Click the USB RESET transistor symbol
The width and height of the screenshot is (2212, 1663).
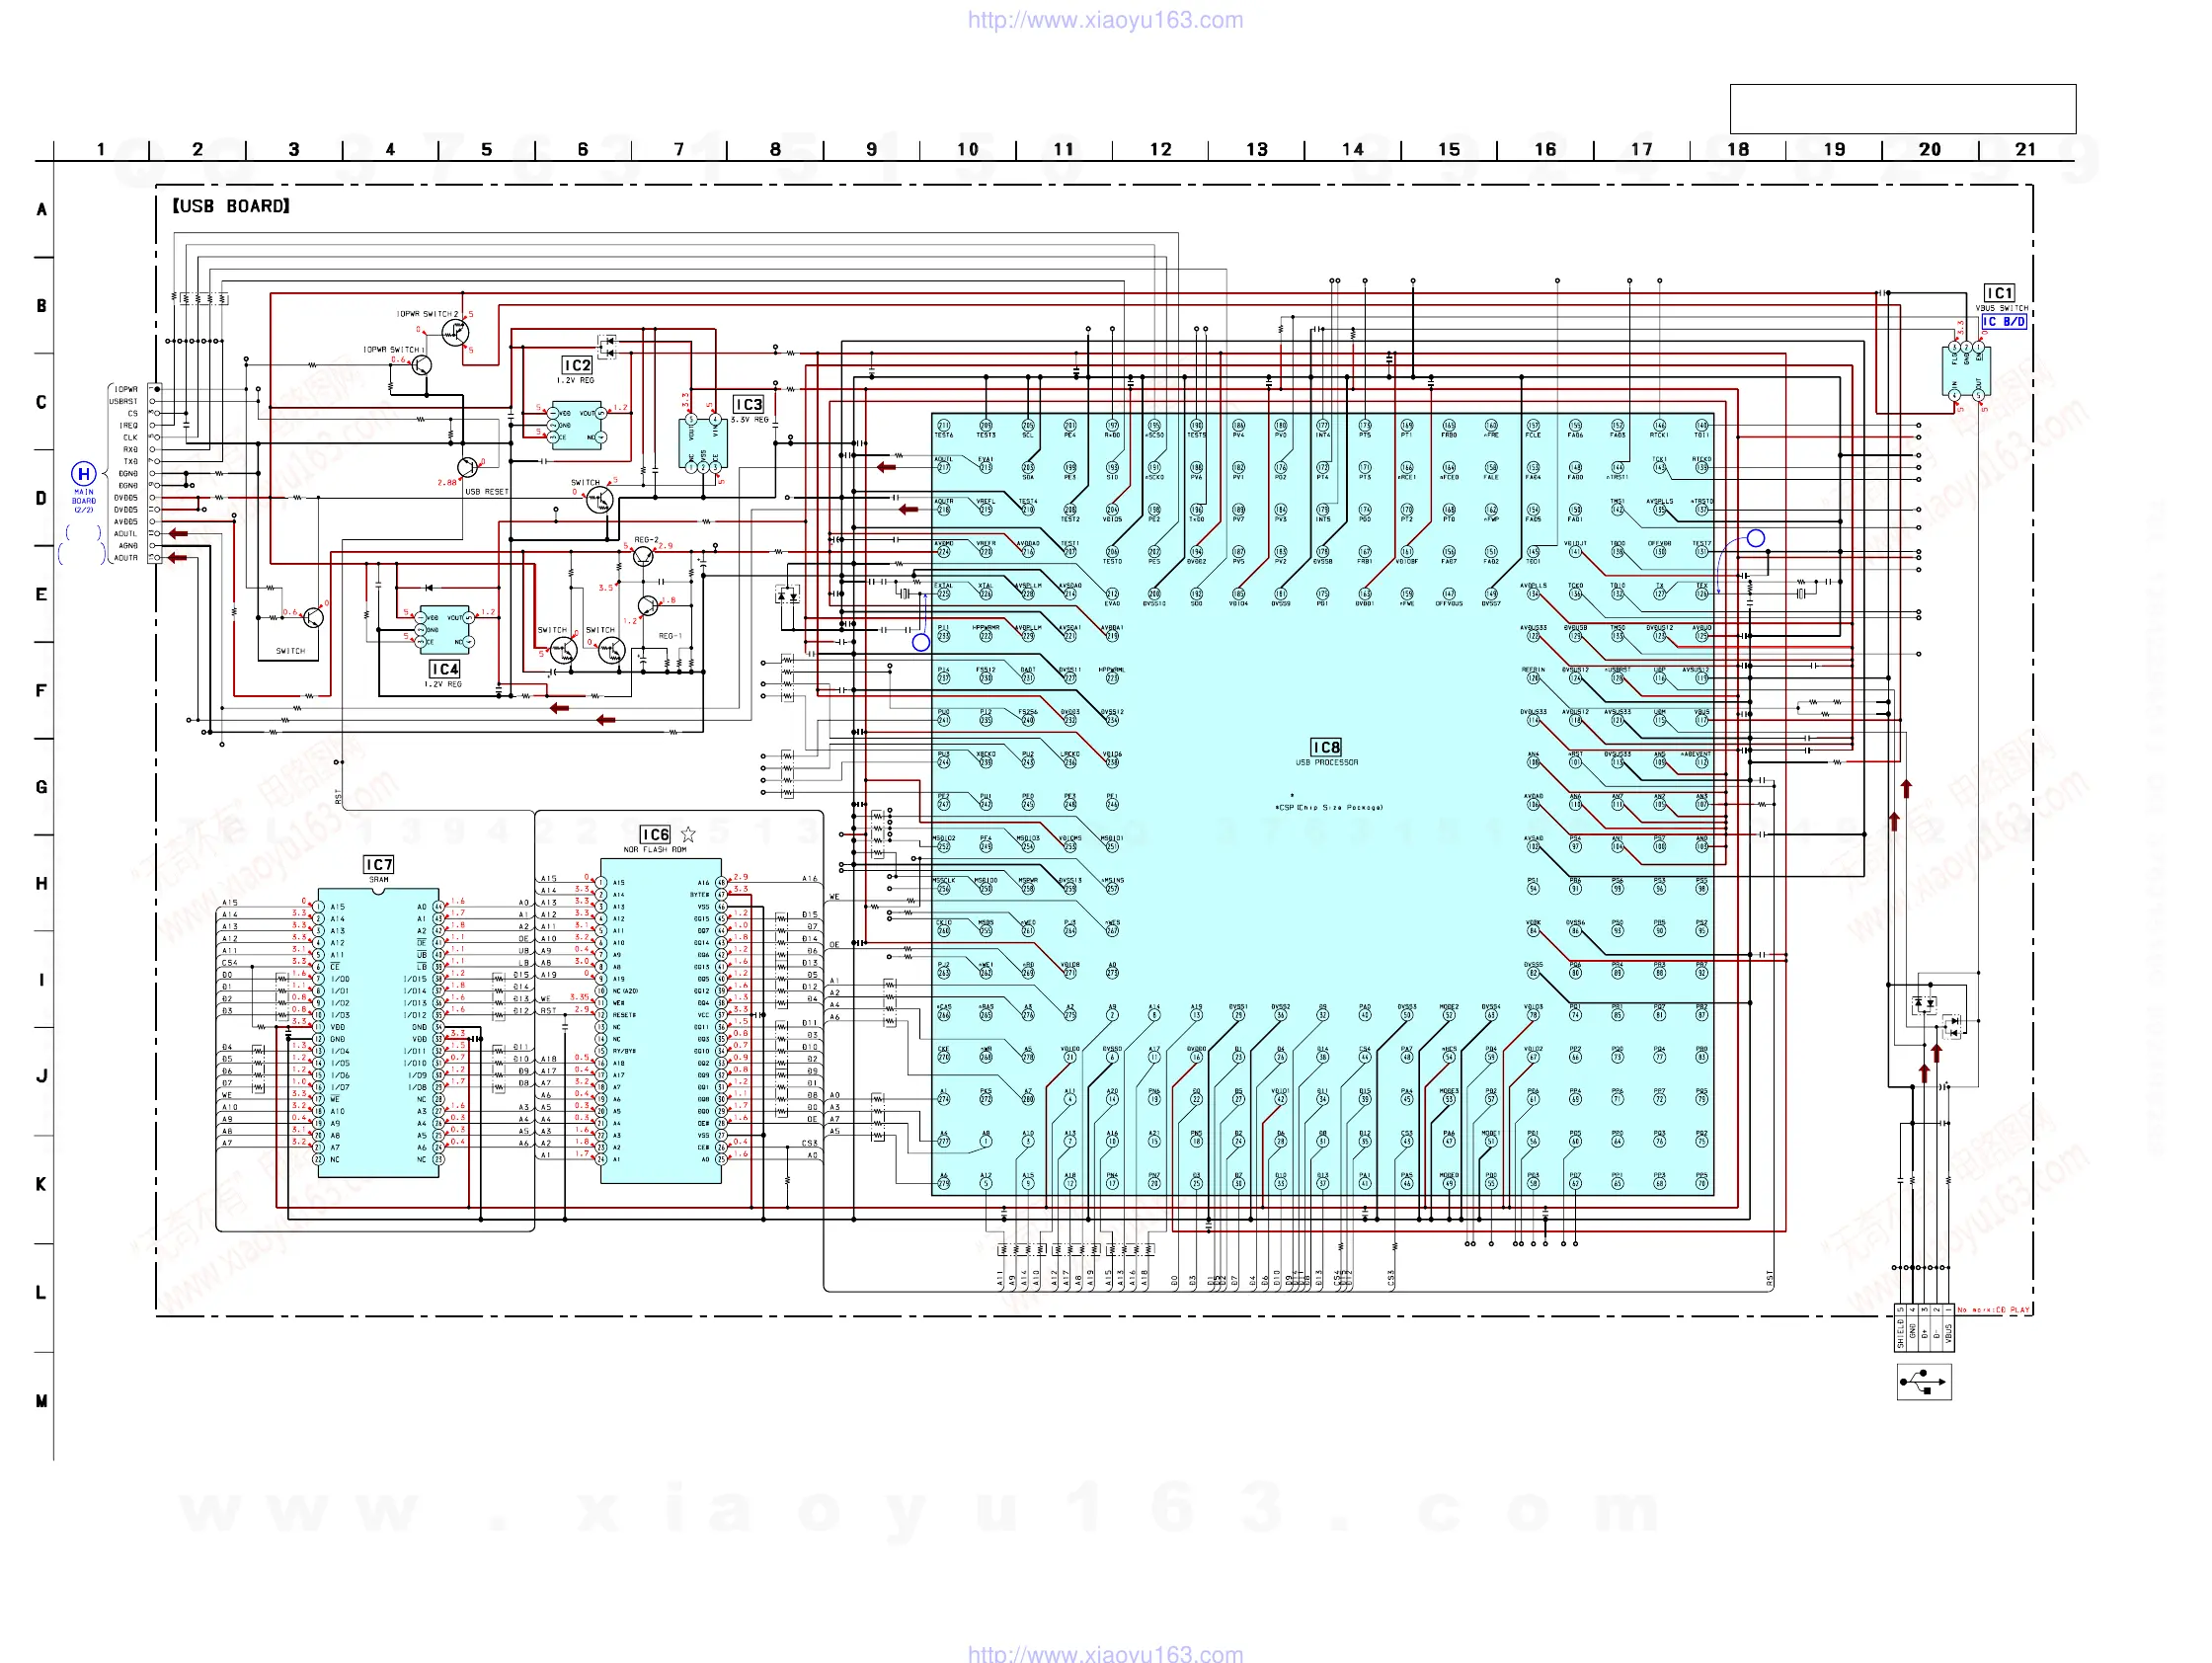click(x=467, y=467)
